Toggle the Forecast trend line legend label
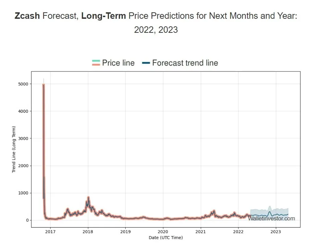 [185, 63]
